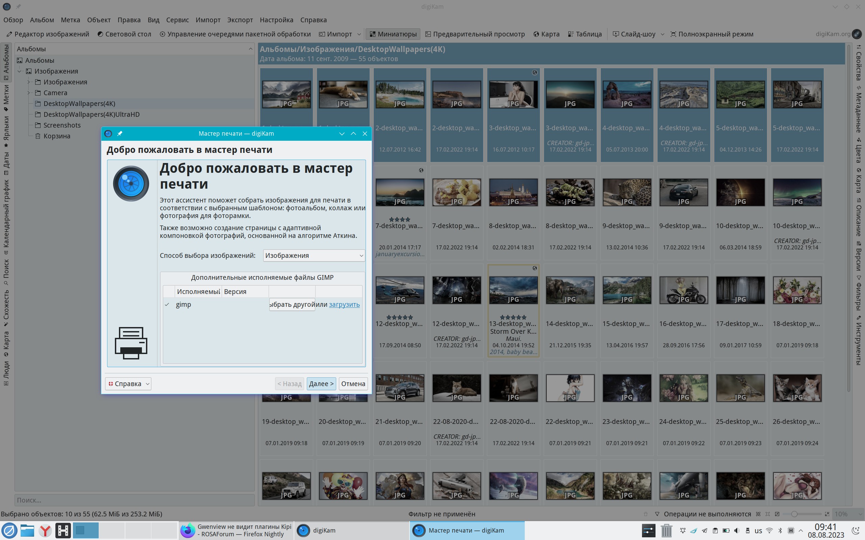Open the Service menu

pos(177,20)
